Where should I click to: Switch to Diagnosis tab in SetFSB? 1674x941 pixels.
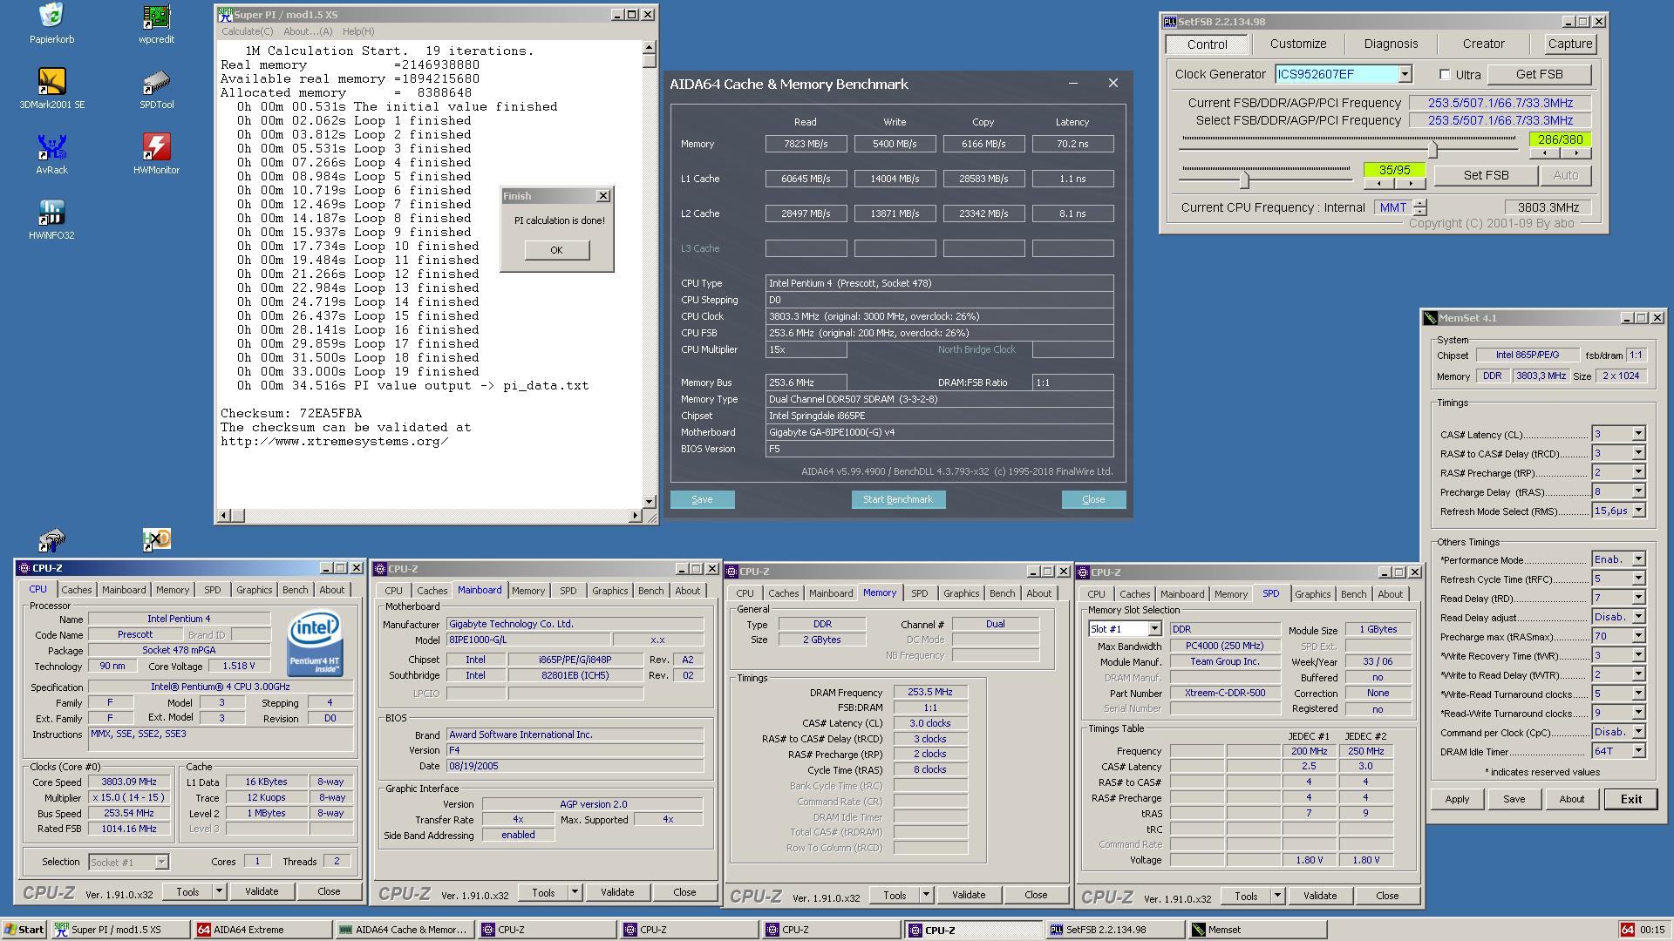pos(1391,44)
